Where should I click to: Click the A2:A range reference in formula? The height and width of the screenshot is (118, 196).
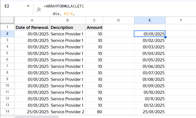pos(68,14)
